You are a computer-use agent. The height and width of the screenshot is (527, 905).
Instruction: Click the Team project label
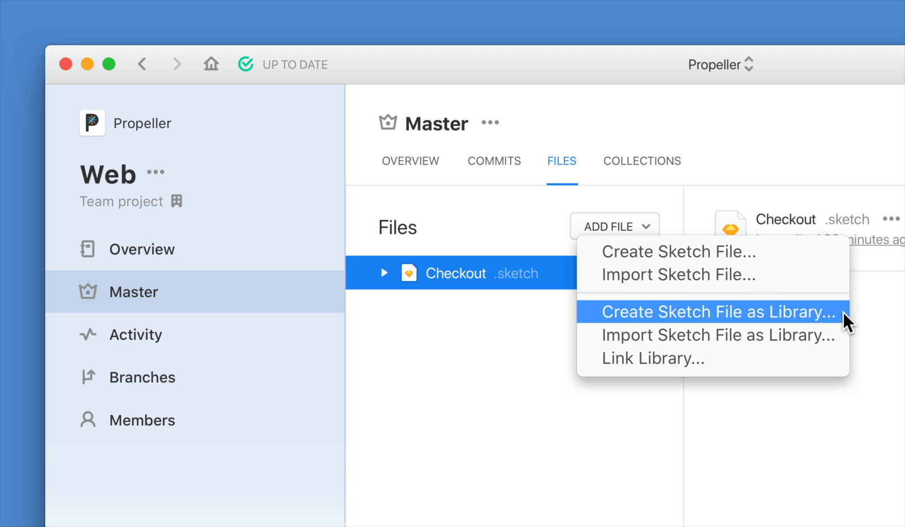point(121,201)
